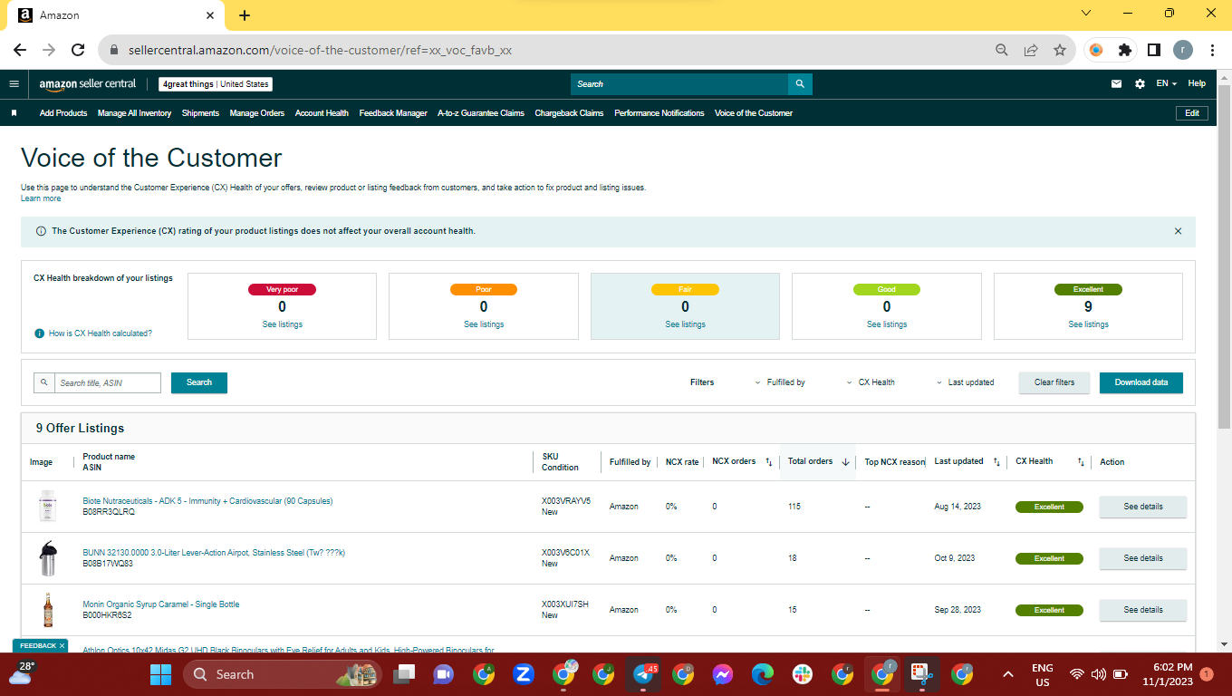
Task: Open Feedback Manager
Action: pos(393,113)
